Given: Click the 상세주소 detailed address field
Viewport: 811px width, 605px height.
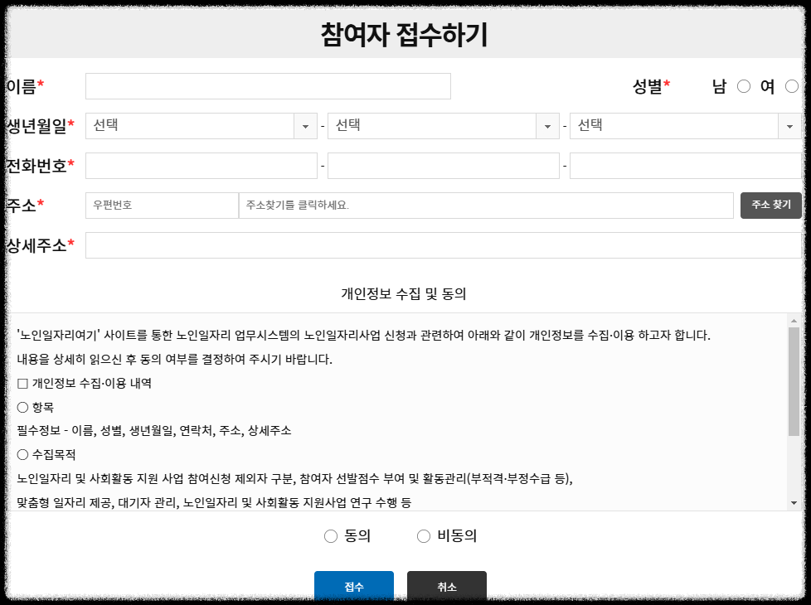Looking at the screenshot, I should 448,244.
